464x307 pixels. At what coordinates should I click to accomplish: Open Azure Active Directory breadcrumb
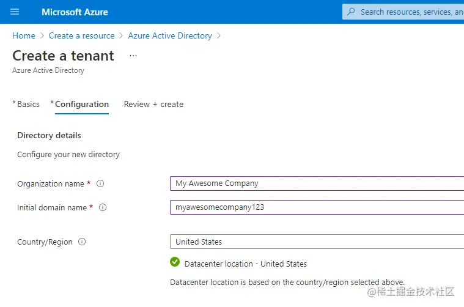click(x=170, y=36)
